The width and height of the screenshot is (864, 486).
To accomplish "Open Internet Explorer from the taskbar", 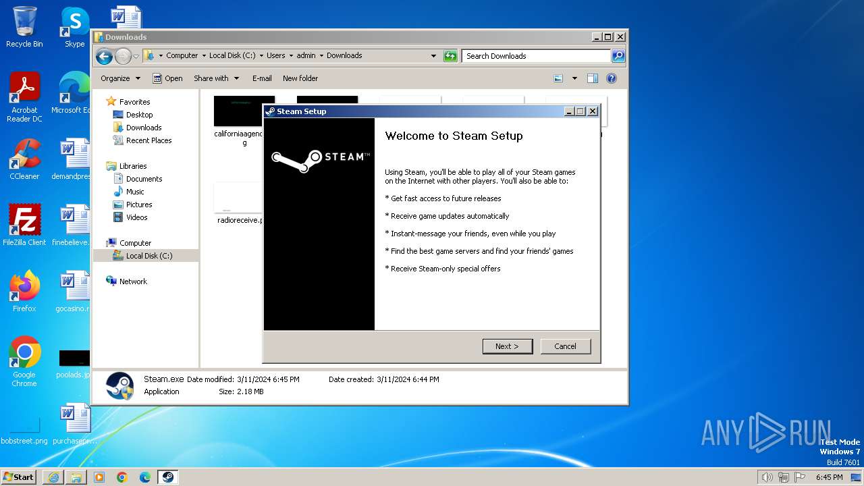I will click(53, 477).
